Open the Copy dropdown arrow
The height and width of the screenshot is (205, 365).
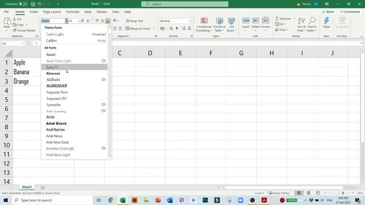coord(27,25)
